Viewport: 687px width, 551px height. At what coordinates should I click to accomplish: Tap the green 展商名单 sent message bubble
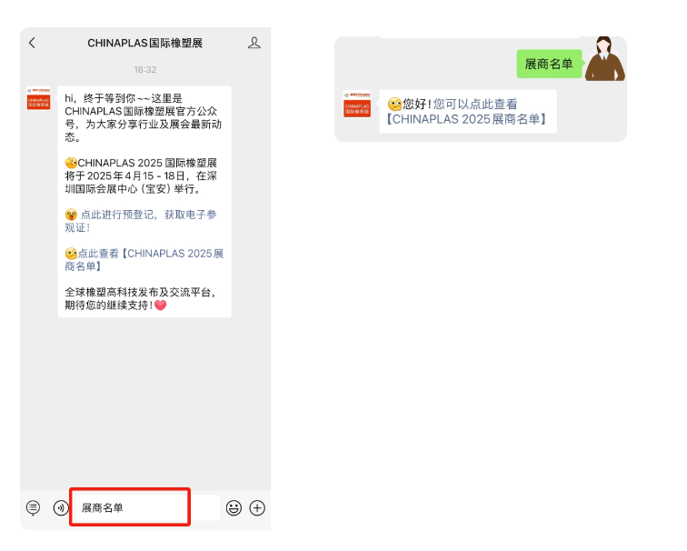[549, 64]
